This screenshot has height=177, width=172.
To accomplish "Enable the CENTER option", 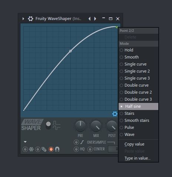I will [x=90, y=149].
